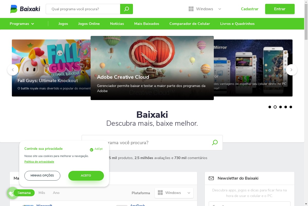Advance carousel with the right arrow
This screenshot has height=206, width=308.
(x=292, y=70)
